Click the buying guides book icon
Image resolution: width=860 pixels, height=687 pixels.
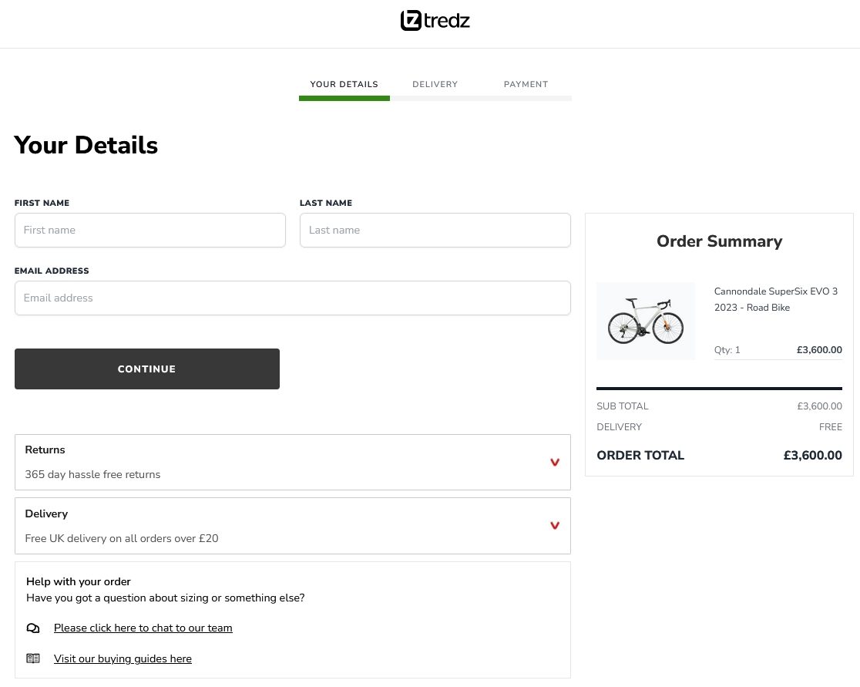click(33, 658)
